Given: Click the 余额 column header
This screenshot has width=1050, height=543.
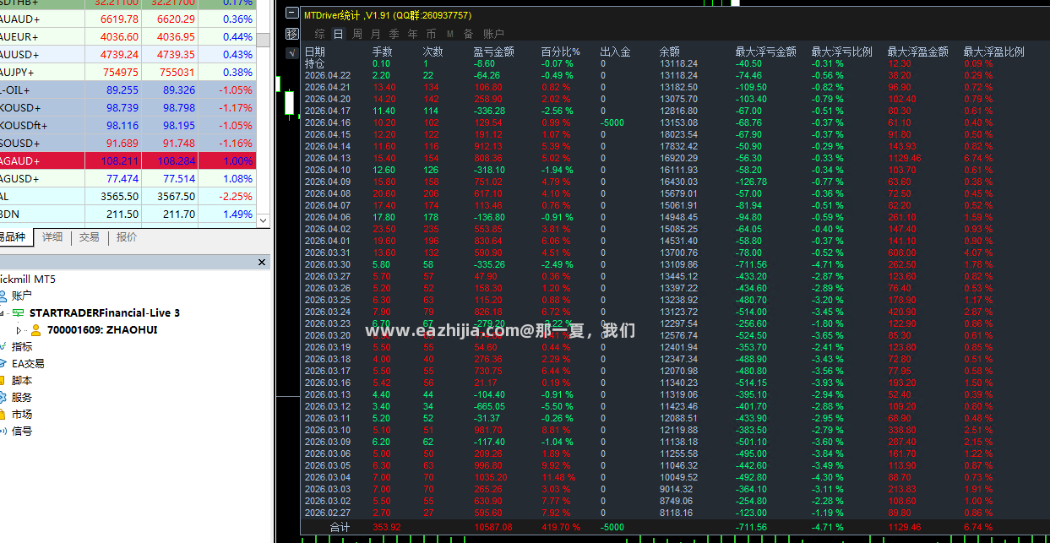Looking at the screenshot, I should point(670,52).
